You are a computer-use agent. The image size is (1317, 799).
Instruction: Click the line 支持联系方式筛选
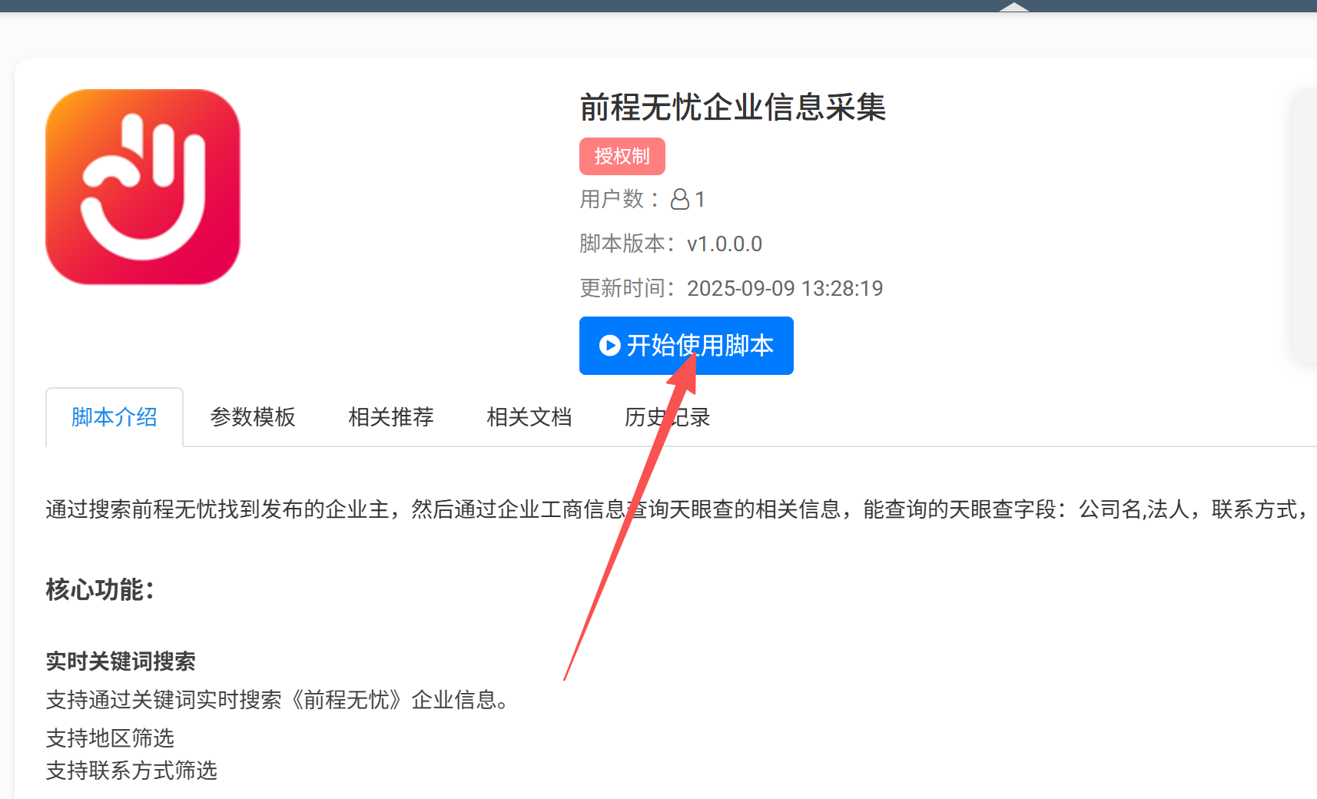coord(131,771)
